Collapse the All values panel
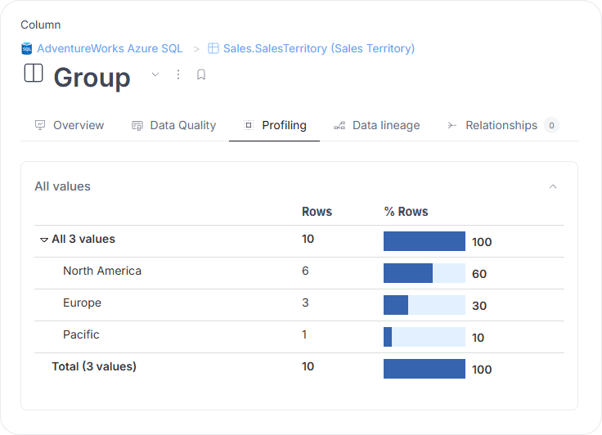Image resolution: width=602 pixels, height=435 pixels. pos(553,186)
